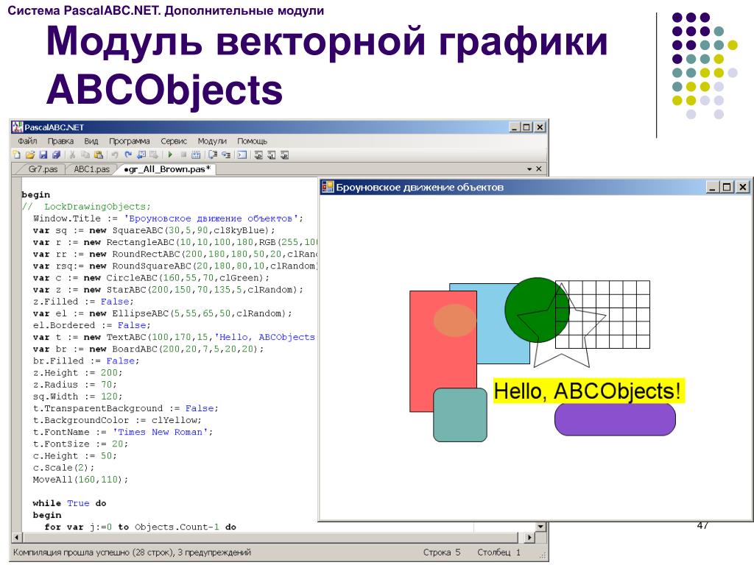754x565 pixels.
Task: Select the gr_All_Brown.pas tab
Action: (167, 169)
